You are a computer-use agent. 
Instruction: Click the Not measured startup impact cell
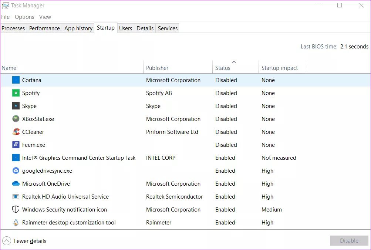pyautogui.click(x=279, y=158)
